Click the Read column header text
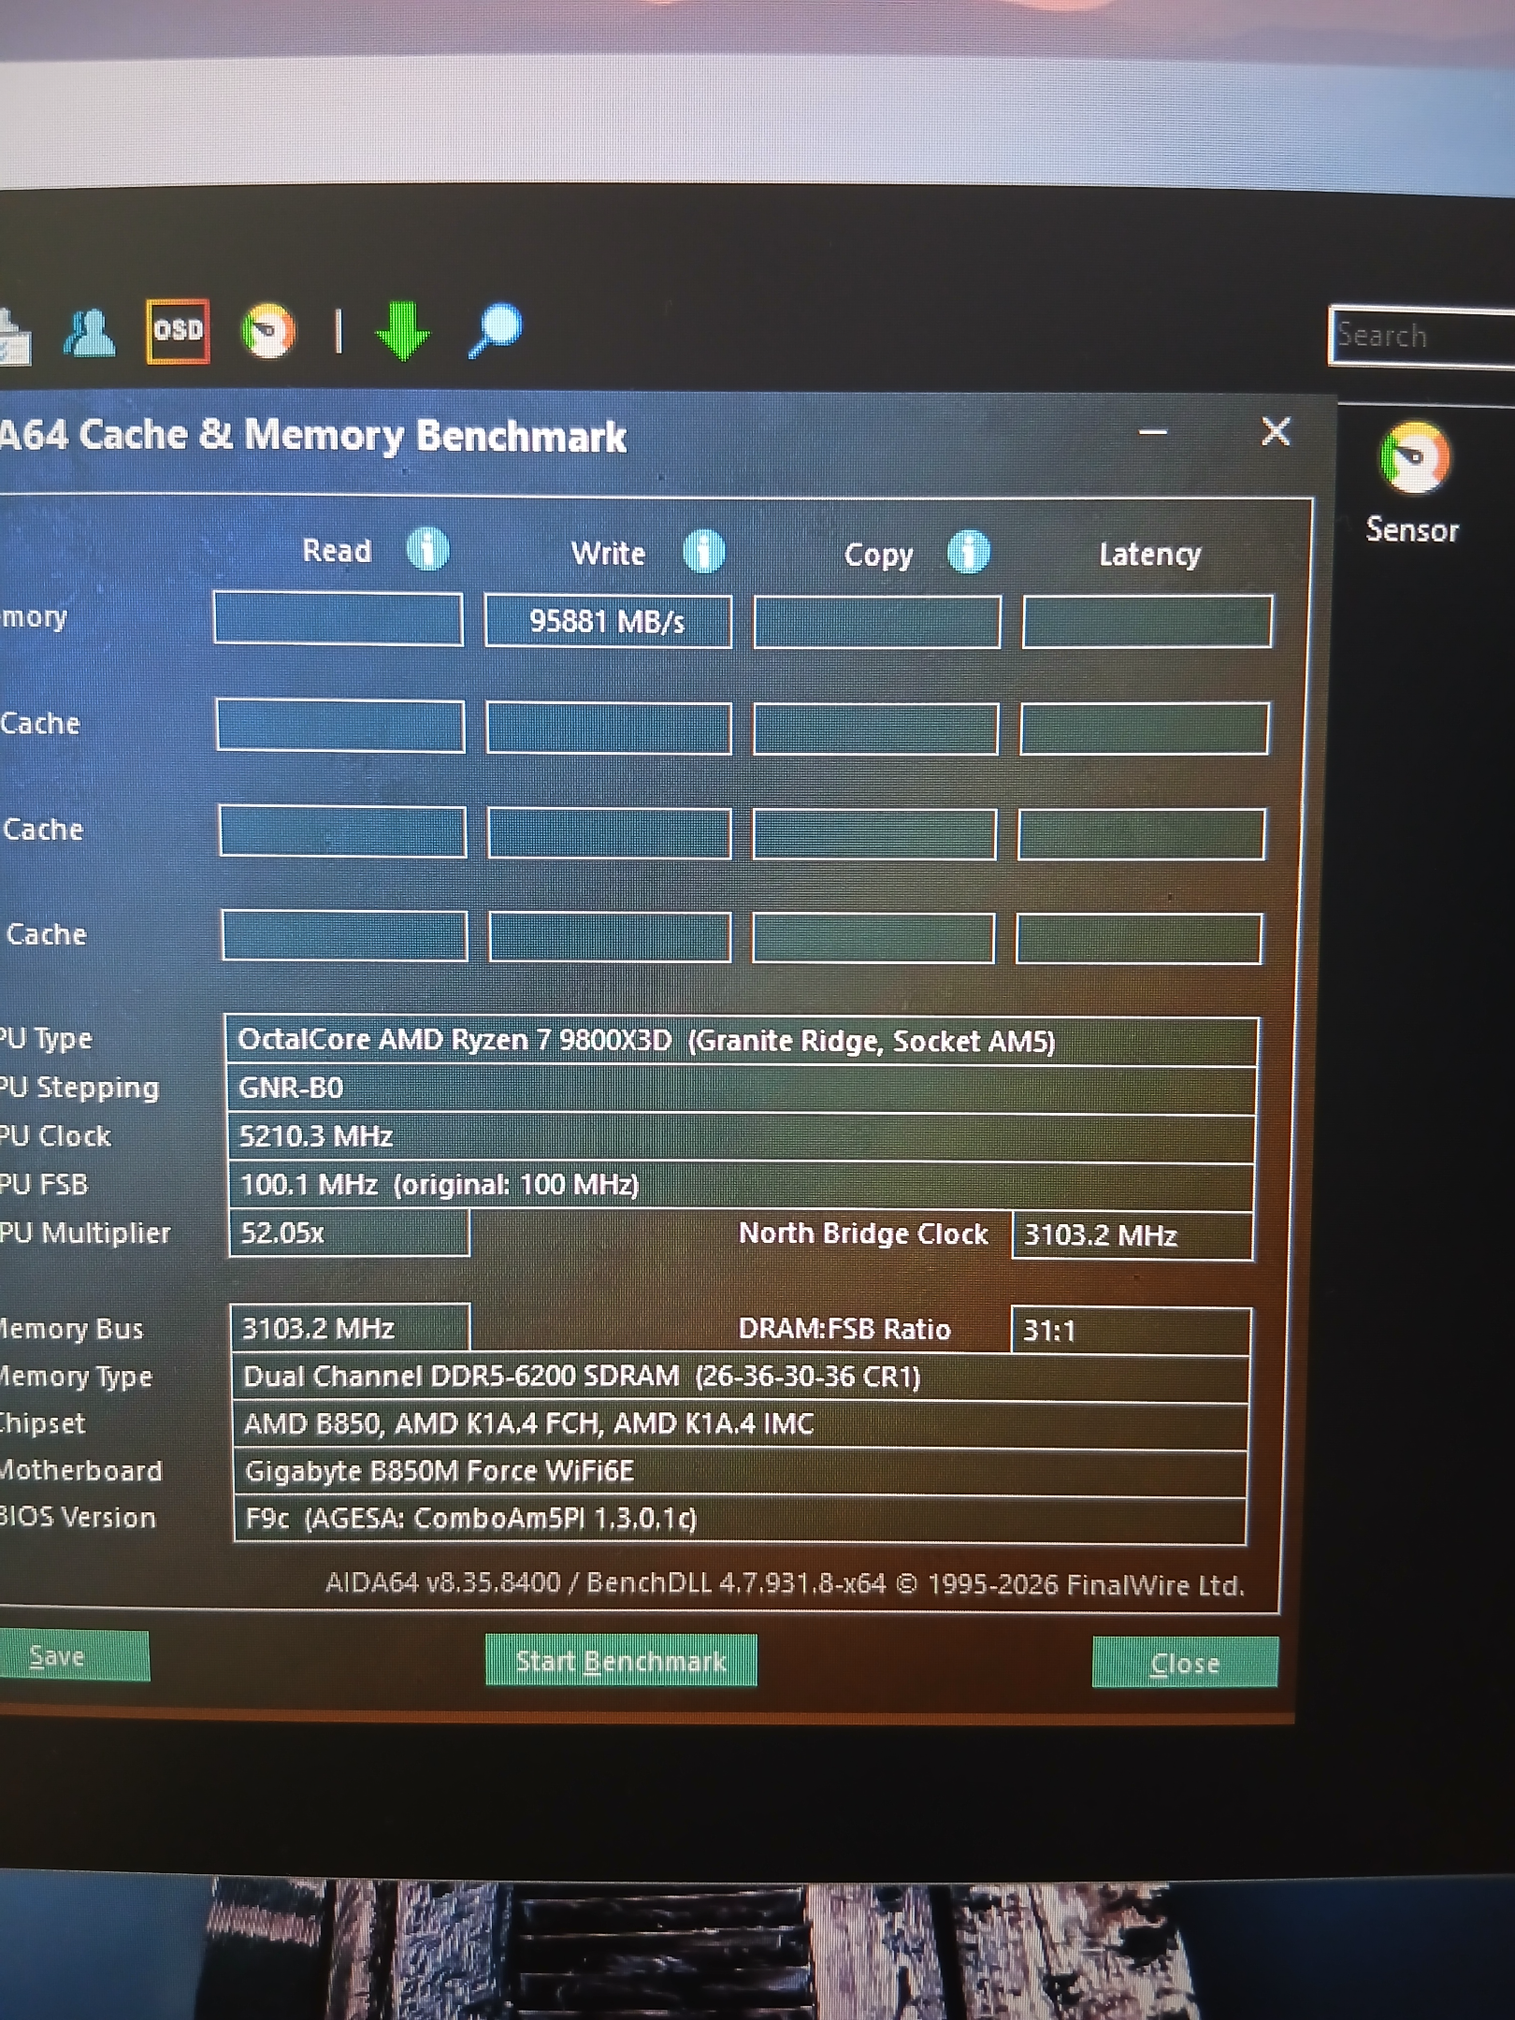This screenshot has height=2020, width=1515. (337, 551)
